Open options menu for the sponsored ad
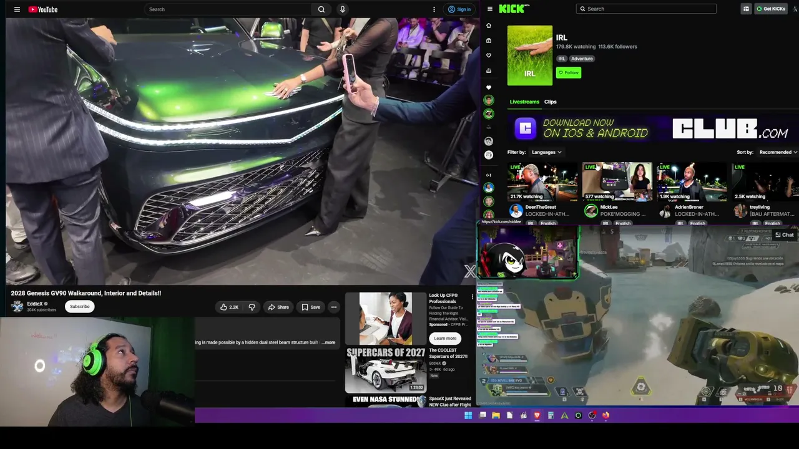Screen dimensions: 799x449 [472, 297]
